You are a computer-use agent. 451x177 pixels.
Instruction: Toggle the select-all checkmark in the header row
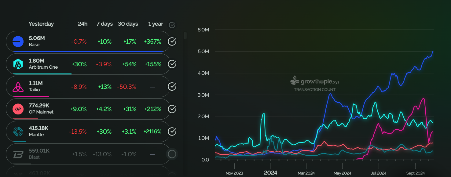point(172,25)
